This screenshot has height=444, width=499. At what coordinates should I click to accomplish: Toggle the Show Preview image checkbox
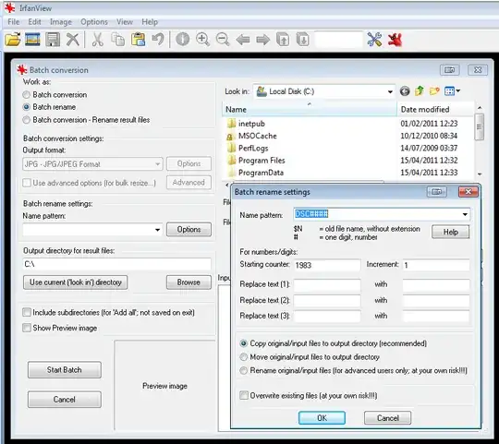pos(27,328)
